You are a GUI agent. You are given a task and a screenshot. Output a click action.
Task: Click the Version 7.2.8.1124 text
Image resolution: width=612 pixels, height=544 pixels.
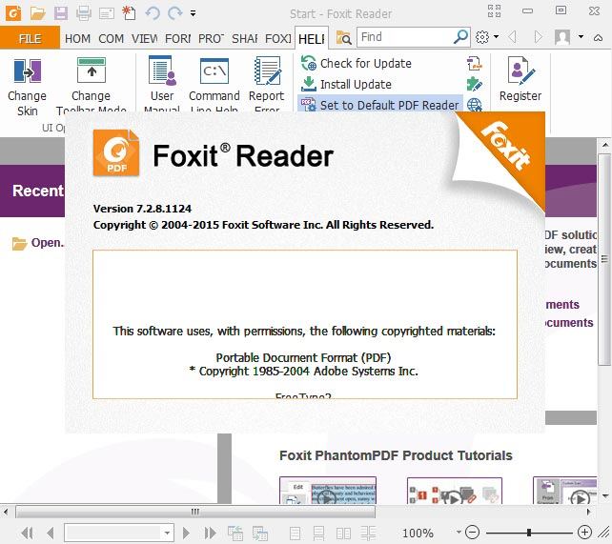coord(142,209)
